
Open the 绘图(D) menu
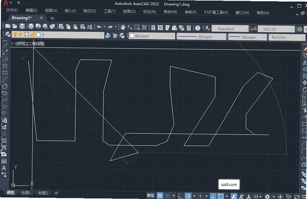pyautogui.click(x=129, y=12)
